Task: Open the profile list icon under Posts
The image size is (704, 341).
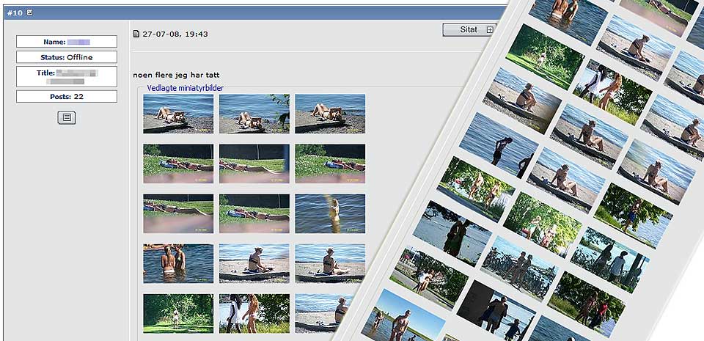Action: [x=67, y=117]
